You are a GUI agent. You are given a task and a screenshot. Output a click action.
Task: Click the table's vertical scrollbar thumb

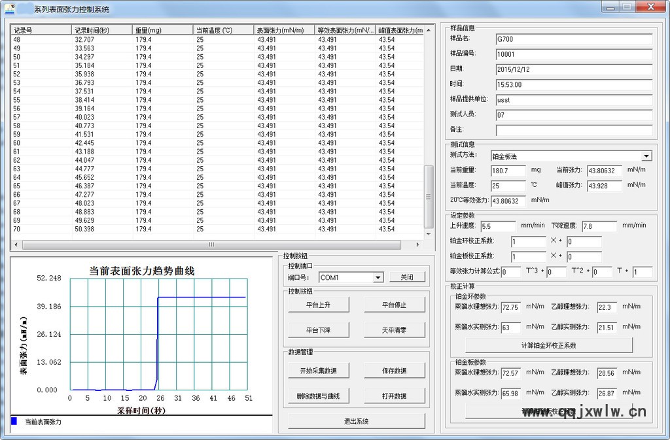(x=429, y=197)
